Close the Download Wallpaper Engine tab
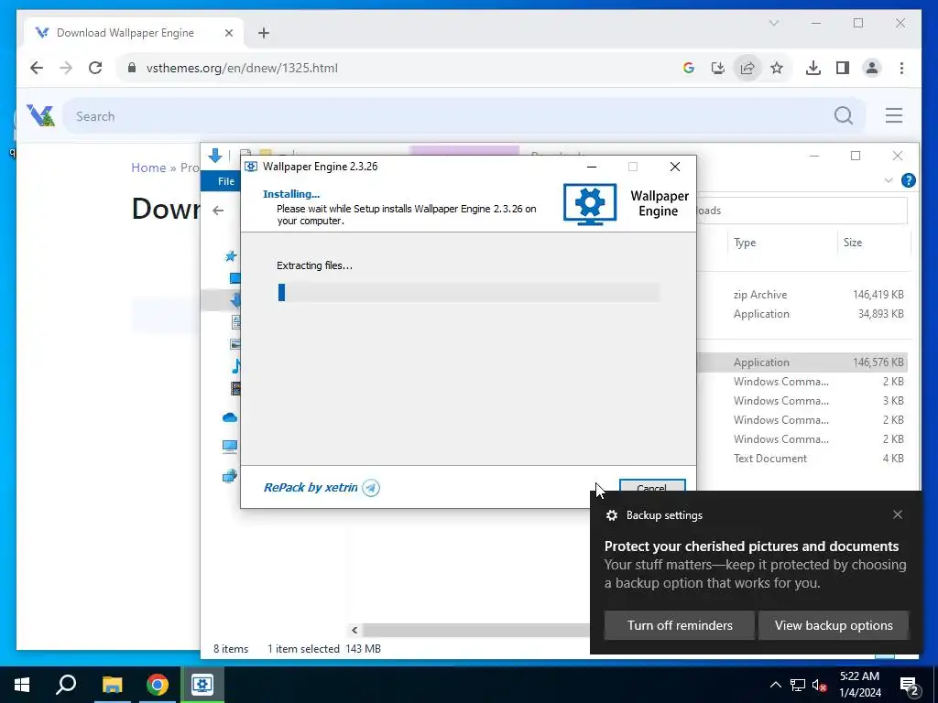Image resolution: width=938 pixels, height=703 pixels. coord(228,33)
